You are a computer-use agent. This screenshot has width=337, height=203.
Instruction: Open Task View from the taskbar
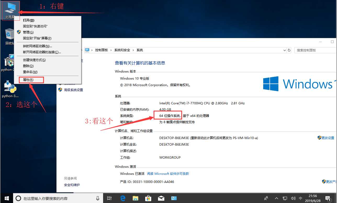(110, 198)
